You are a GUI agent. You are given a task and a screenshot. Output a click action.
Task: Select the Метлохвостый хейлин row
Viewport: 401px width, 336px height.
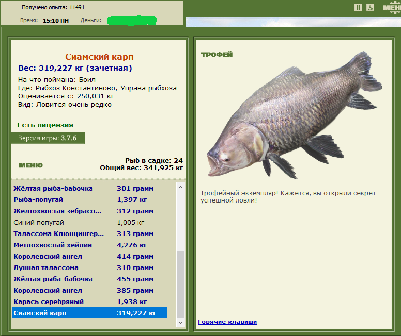point(89,245)
